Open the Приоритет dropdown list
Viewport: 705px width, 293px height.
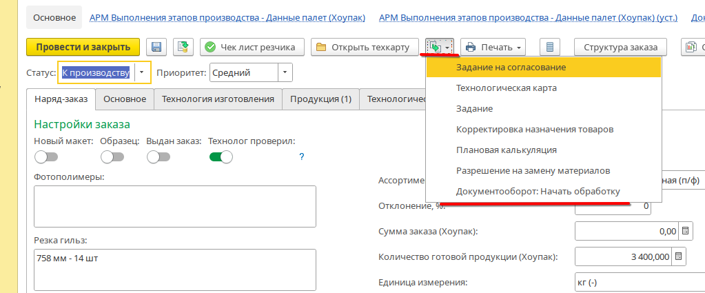pyautogui.click(x=285, y=72)
